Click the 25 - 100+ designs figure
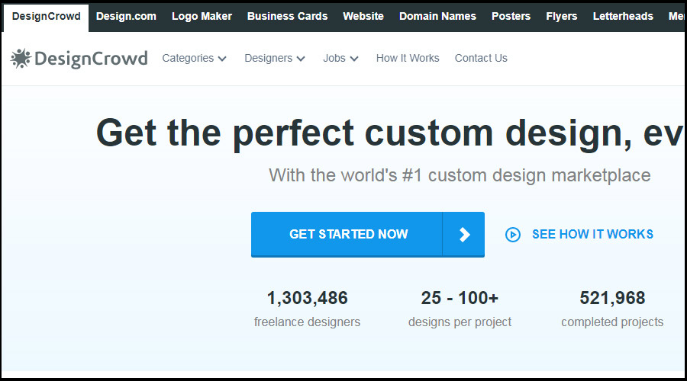Viewport: 687px width, 381px height. tap(460, 299)
